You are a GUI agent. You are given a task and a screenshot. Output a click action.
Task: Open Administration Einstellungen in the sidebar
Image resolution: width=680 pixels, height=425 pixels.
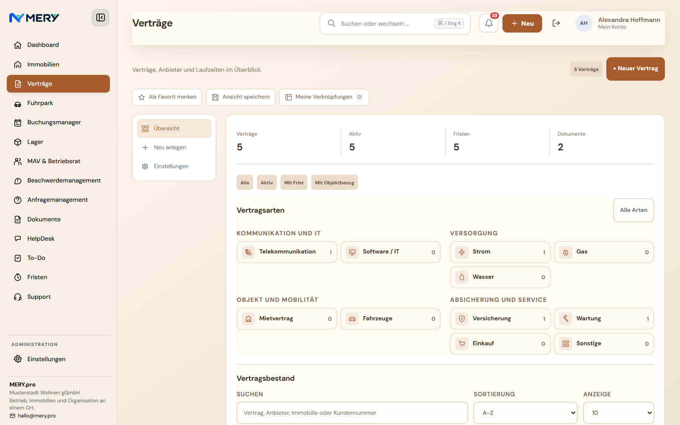[58, 359]
